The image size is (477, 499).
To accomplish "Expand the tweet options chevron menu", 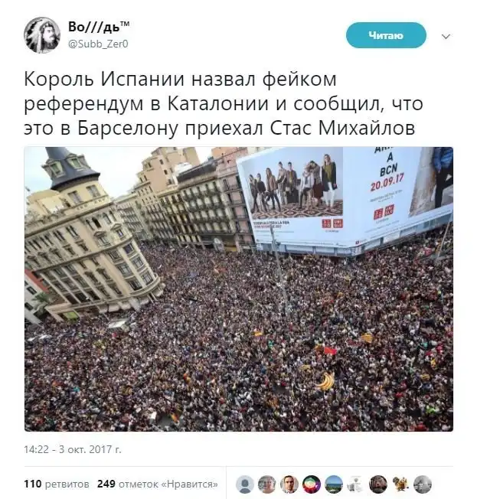I will coord(446,36).
